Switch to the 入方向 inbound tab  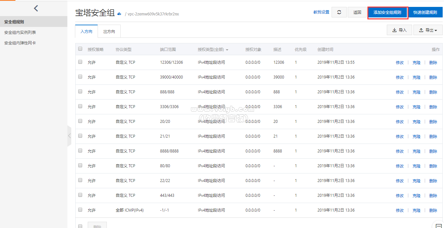tap(86, 32)
